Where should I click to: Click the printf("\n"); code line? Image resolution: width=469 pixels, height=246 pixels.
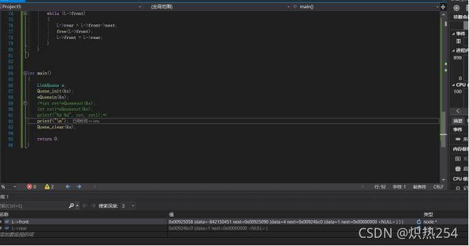click(53, 121)
